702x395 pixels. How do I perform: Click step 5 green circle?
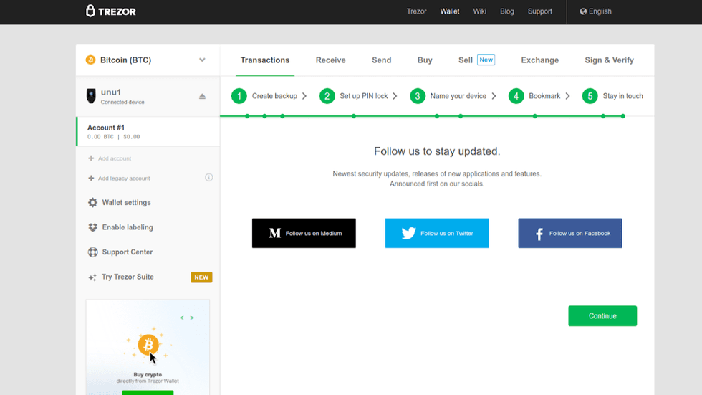[x=590, y=96]
